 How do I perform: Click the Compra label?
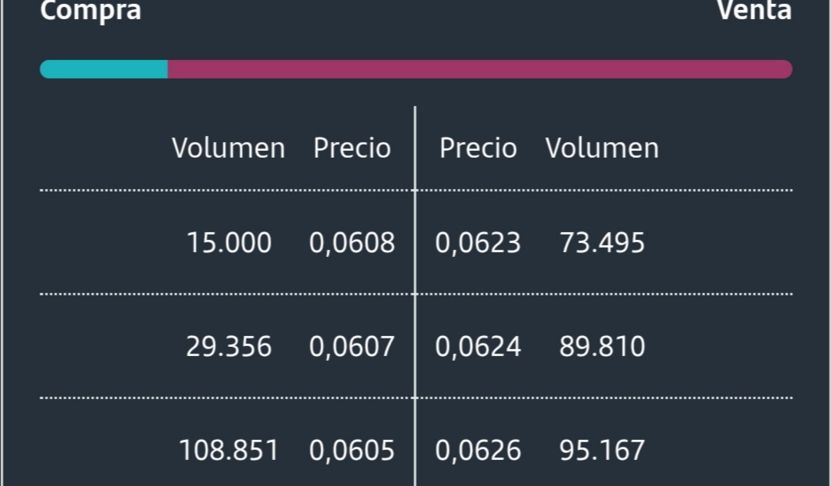pos(91,11)
